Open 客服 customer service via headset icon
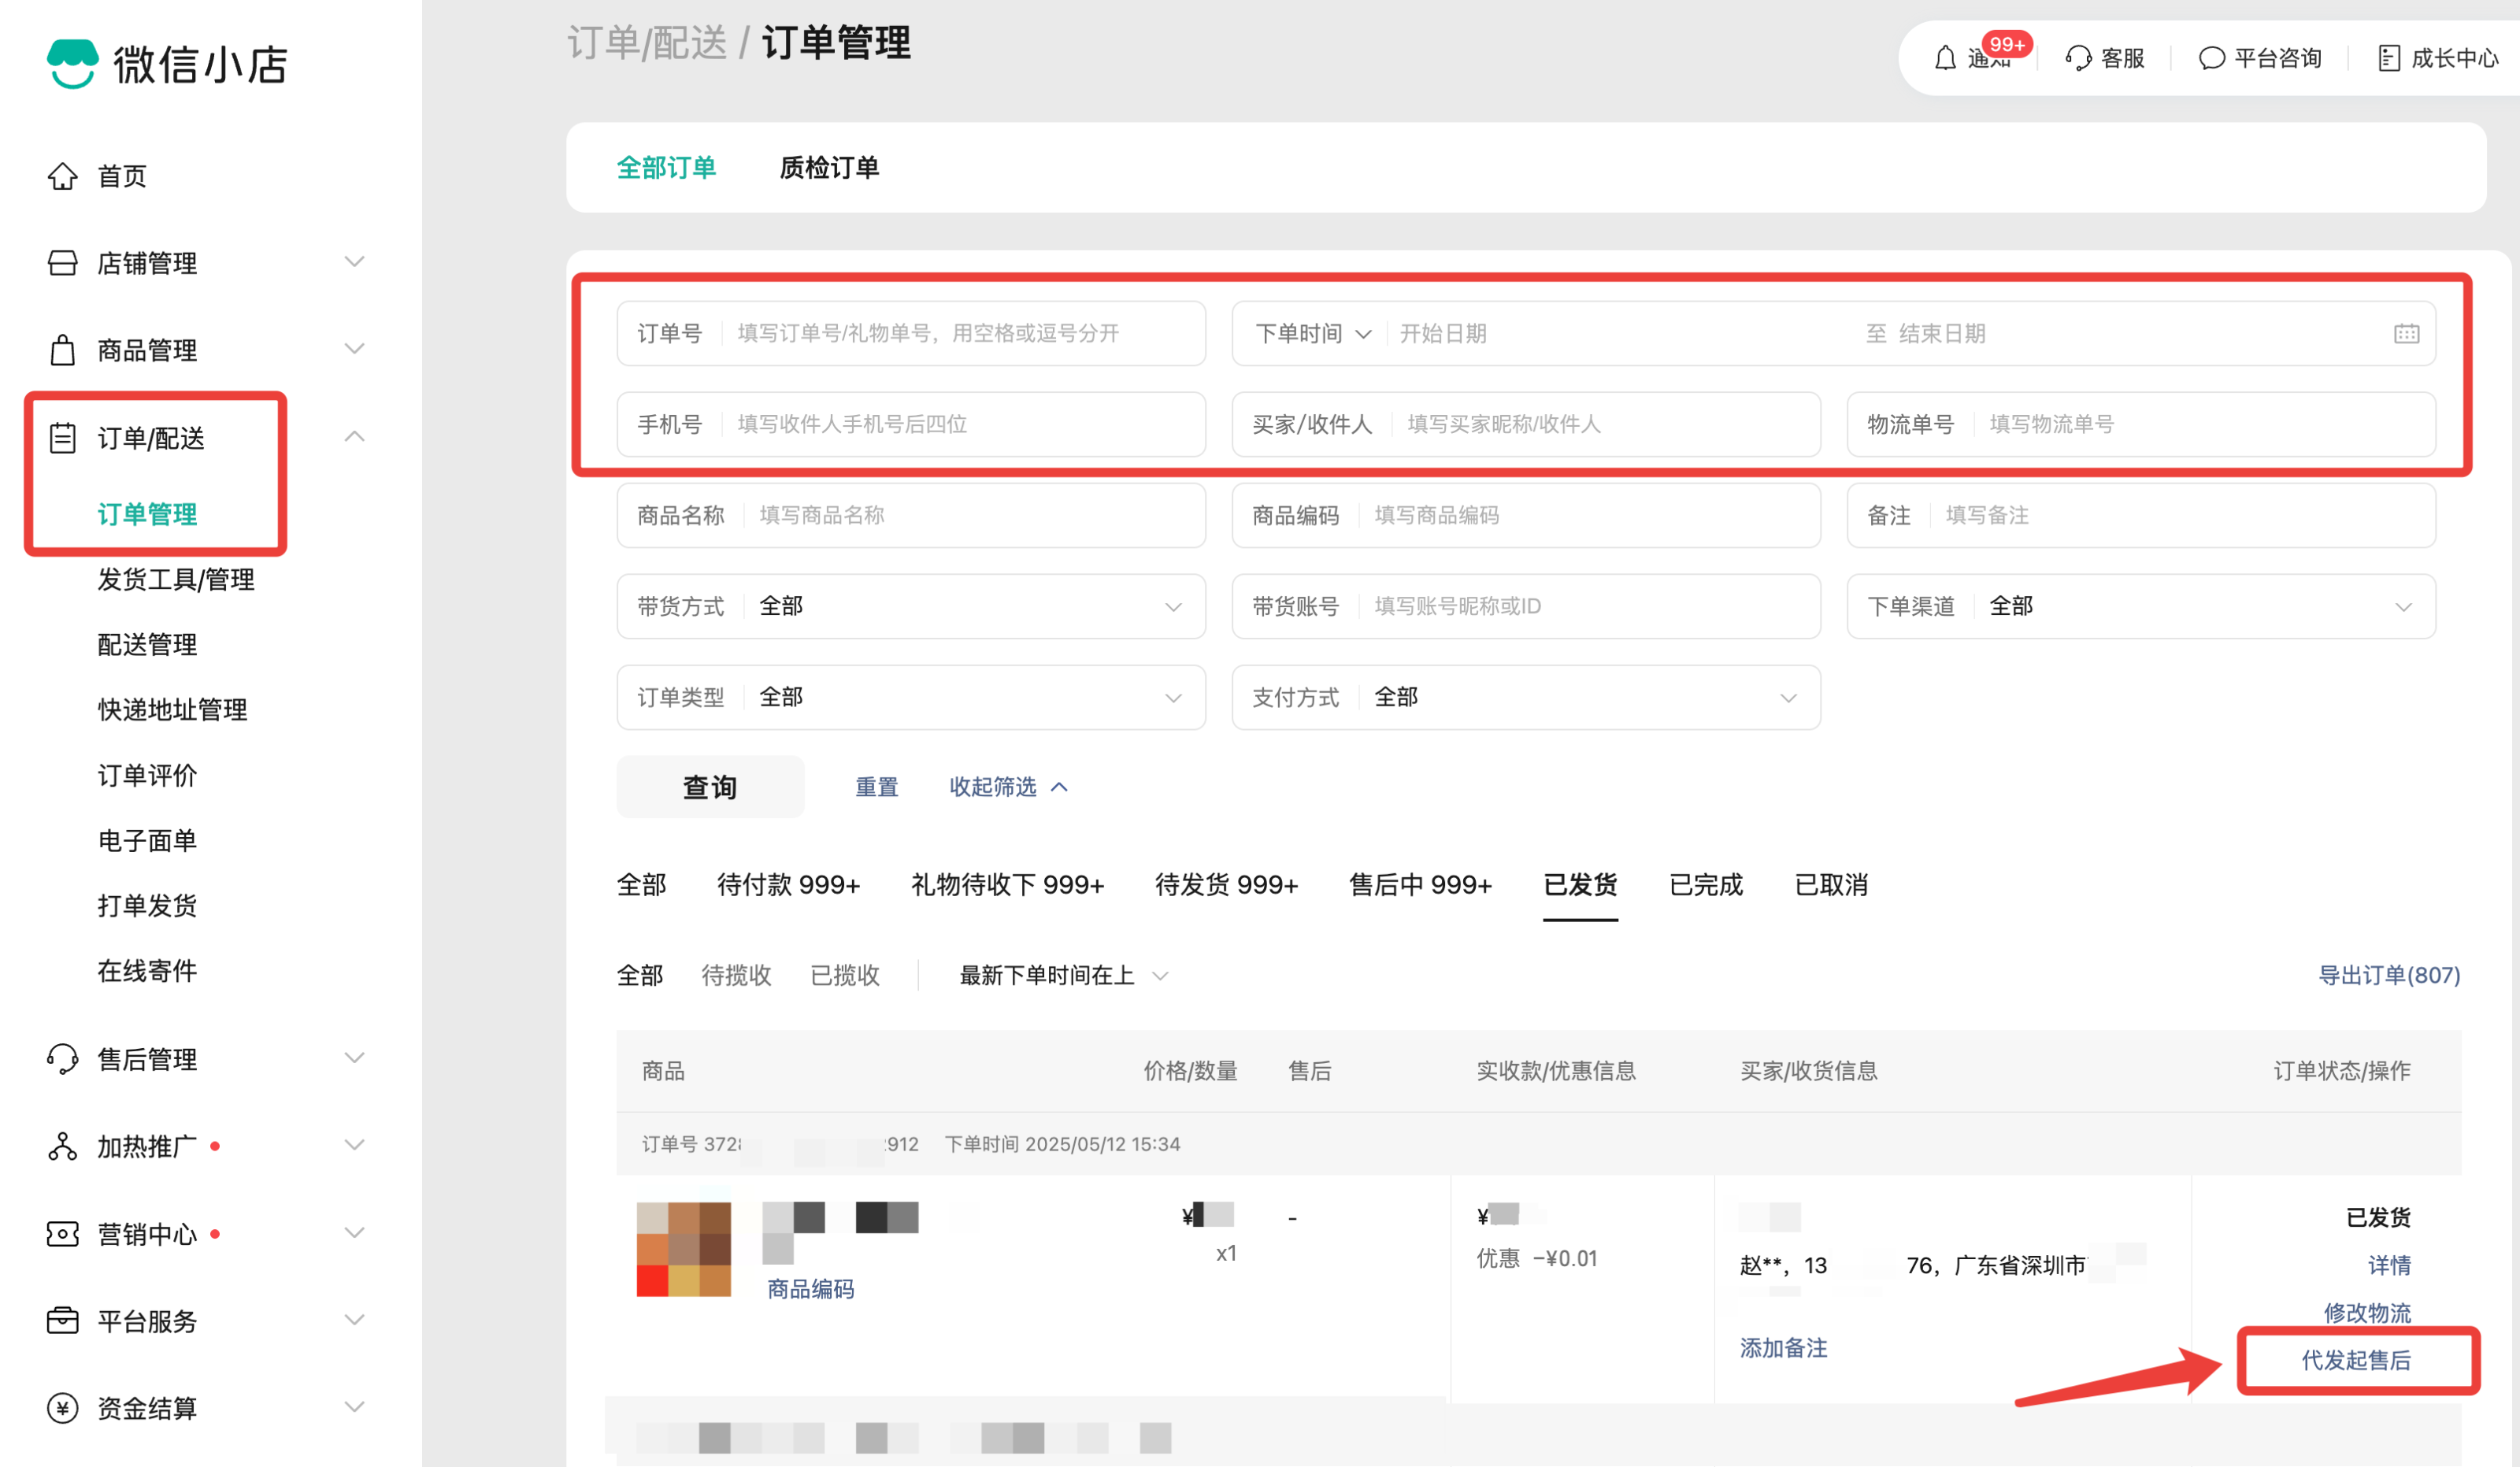 click(x=2077, y=58)
